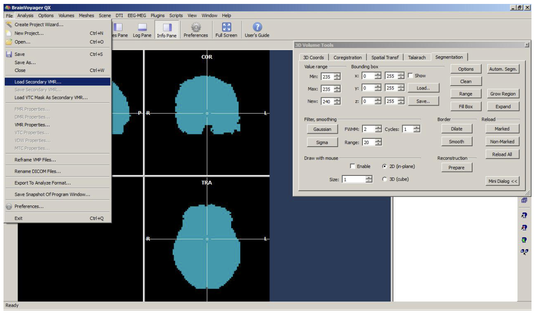Select the 2D (in-plane) radio button

tap(384, 166)
